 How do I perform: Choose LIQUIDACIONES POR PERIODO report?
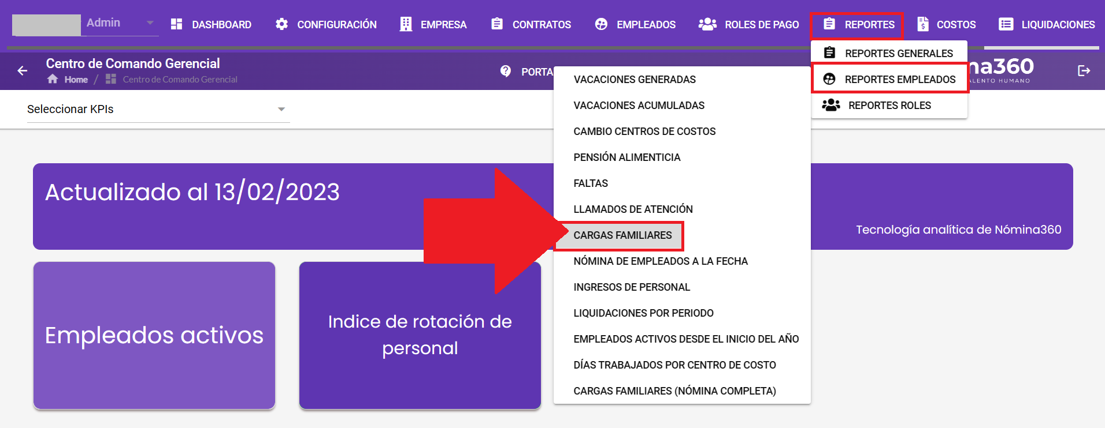pos(682,313)
